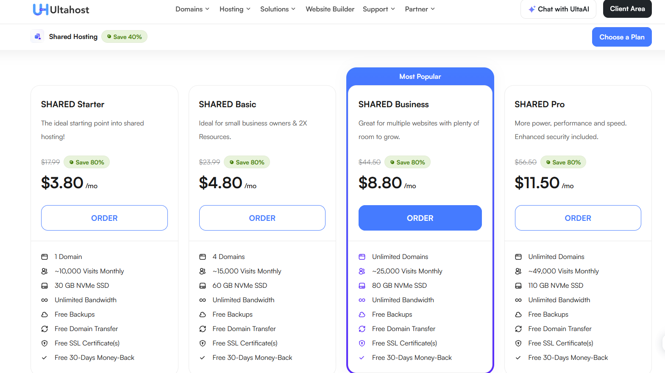Open the Website Builder page

[330, 9]
